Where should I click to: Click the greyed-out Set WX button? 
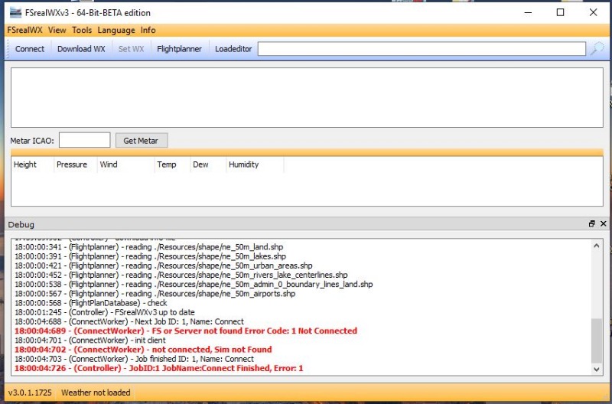click(x=131, y=49)
